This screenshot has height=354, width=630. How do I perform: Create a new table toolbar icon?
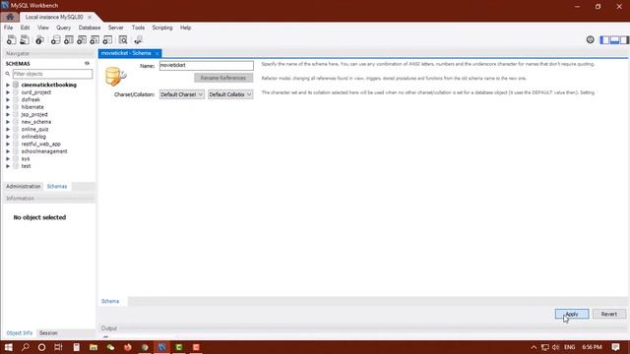click(x=69, y=39)
